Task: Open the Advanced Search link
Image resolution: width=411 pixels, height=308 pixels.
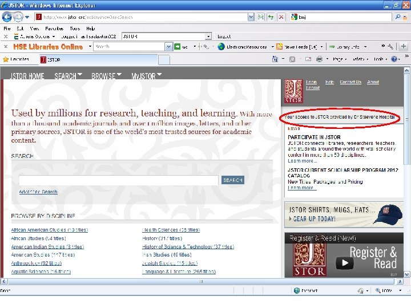Action: point(38,192)
